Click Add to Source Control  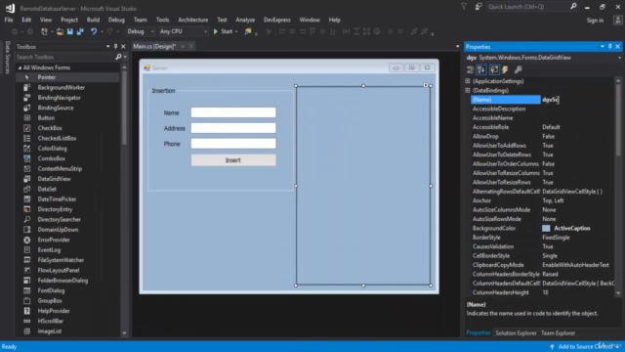(584, 346)
